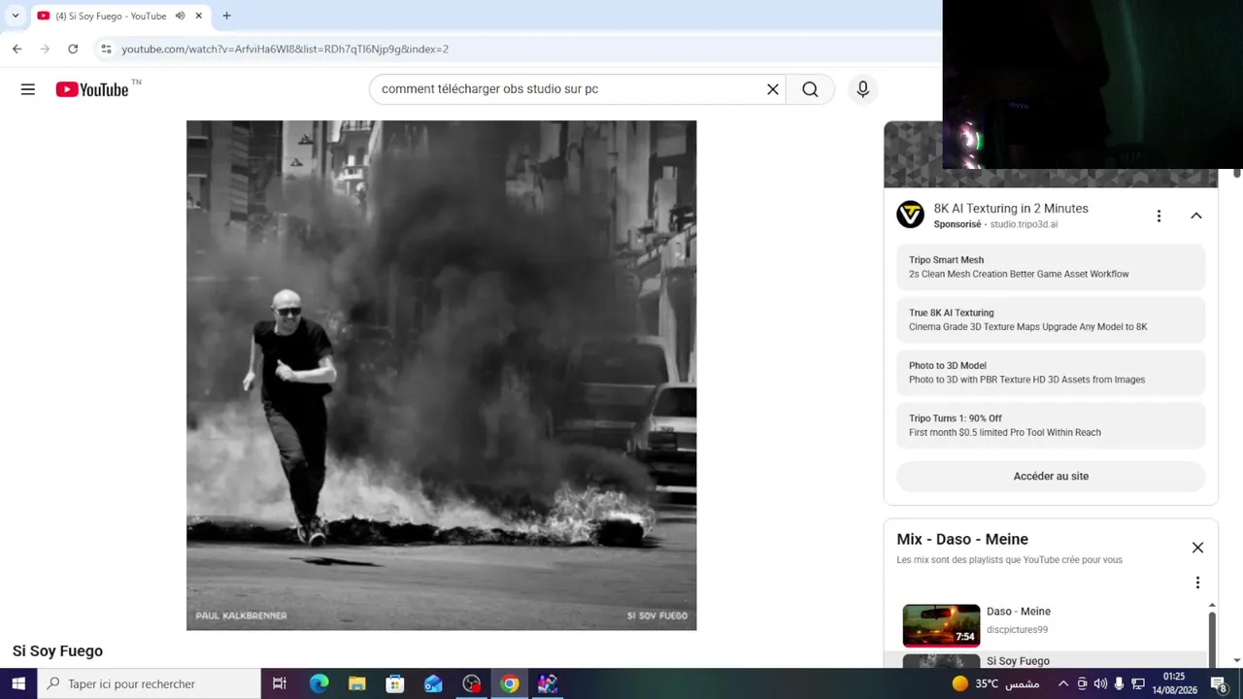Open the 35°C weather widget
Screen dimensions: 1243x699
click(995, 683)
